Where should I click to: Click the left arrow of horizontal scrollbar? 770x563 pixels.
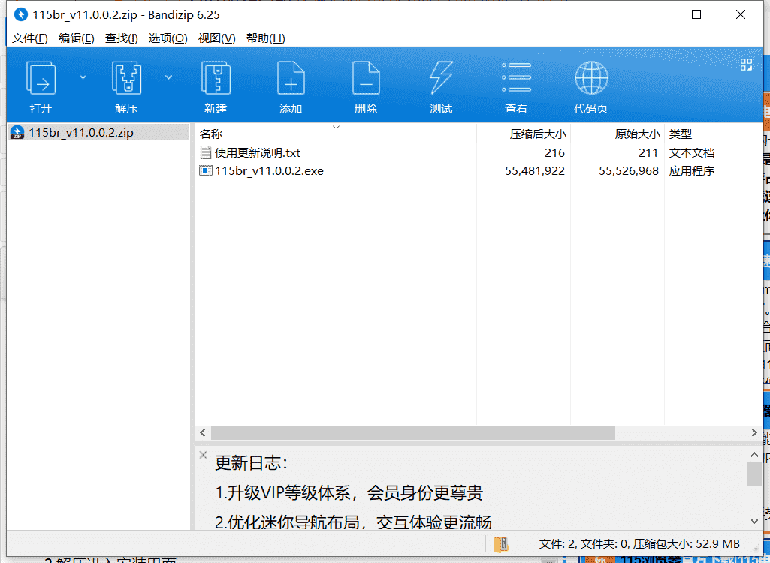pyautogui.click(x=203, y=433)
